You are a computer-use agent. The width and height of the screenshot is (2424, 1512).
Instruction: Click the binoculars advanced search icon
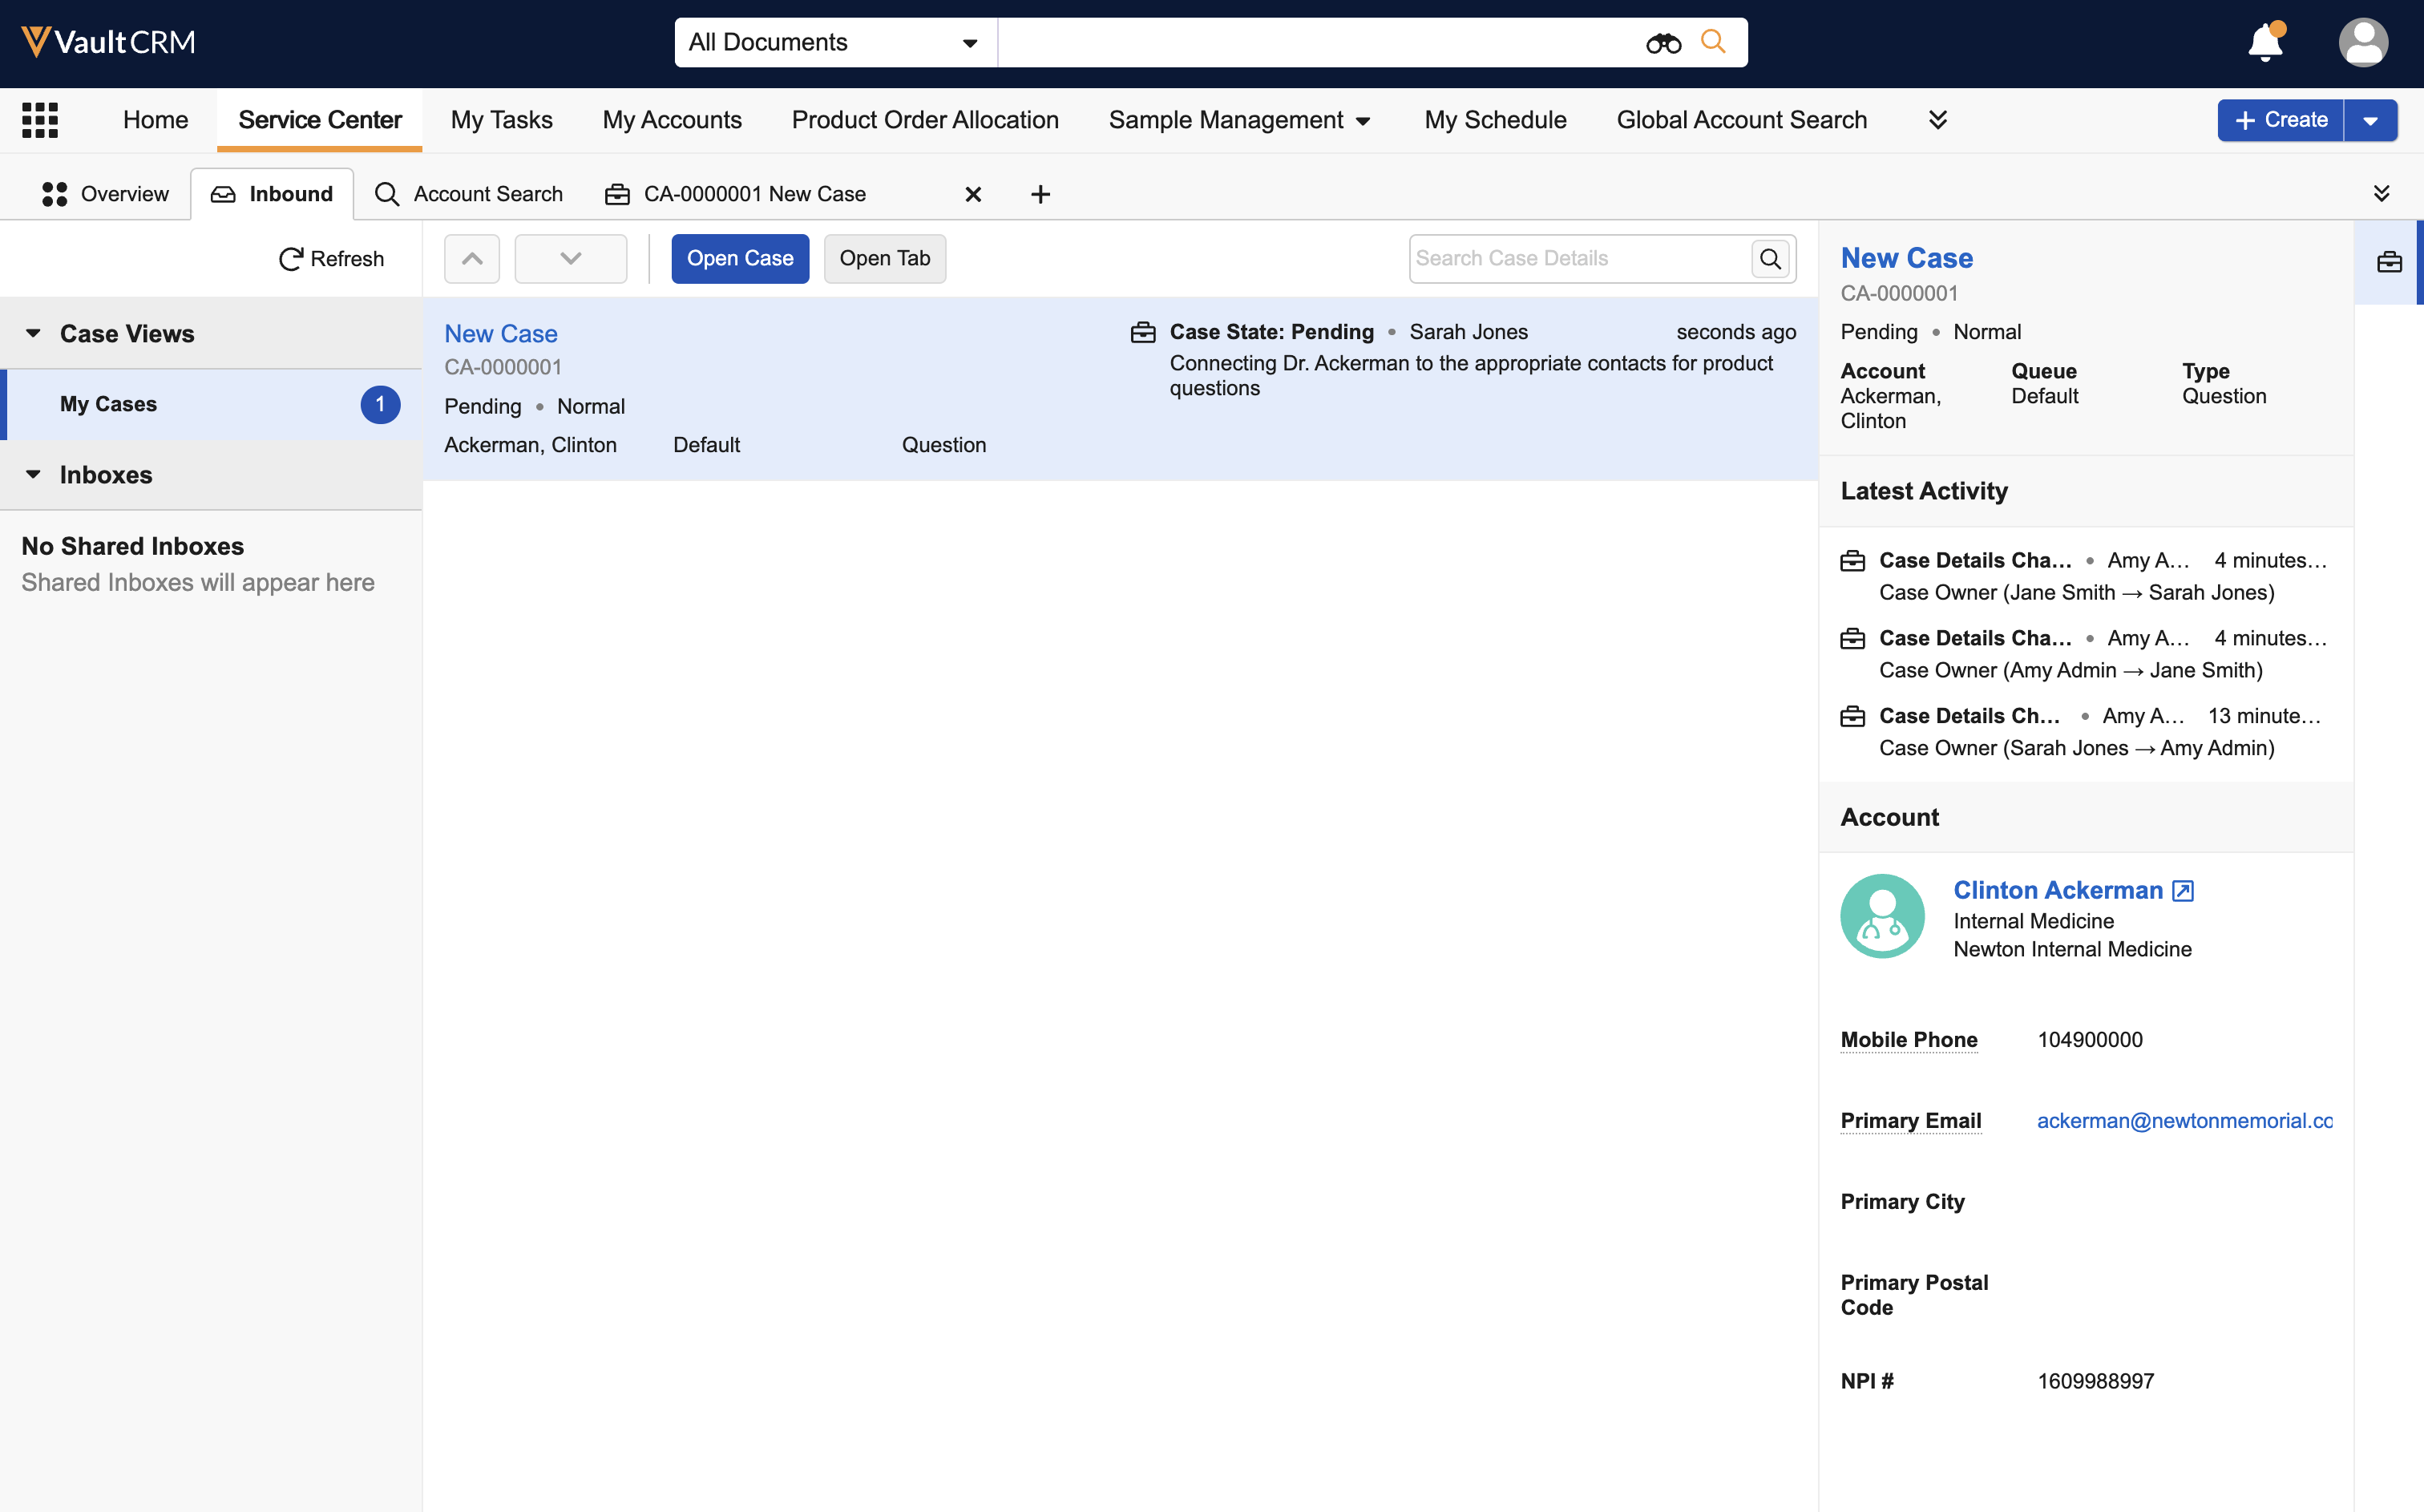[1663, 43]
